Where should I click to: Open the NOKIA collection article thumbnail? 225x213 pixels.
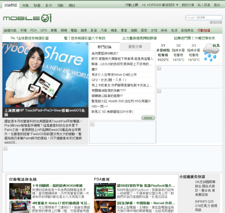(x=20, y=191)
